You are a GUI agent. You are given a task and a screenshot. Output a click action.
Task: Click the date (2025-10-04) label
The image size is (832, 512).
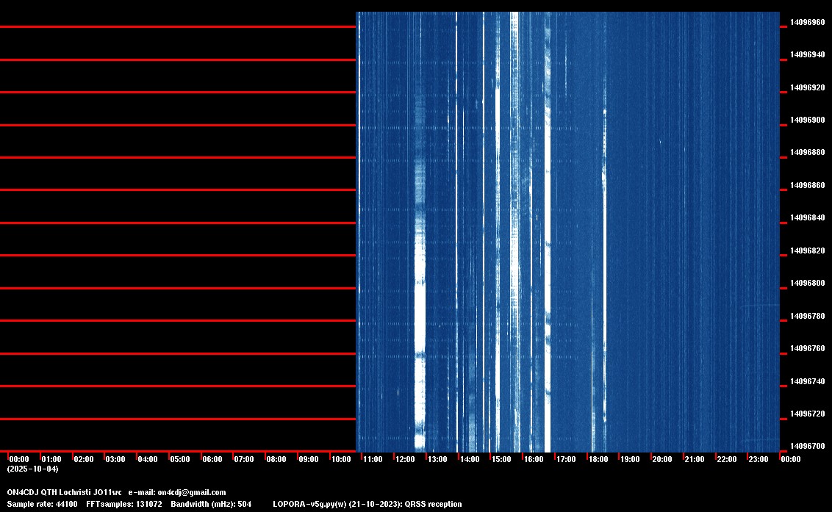(33, 469)
